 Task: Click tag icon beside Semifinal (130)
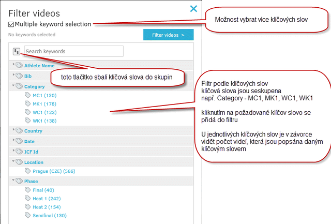click(27, 215)
